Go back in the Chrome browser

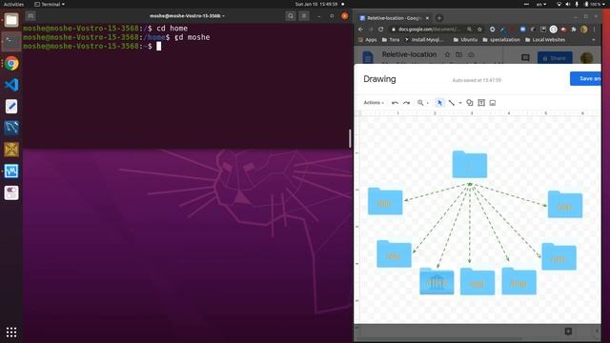tap(360, 30)
